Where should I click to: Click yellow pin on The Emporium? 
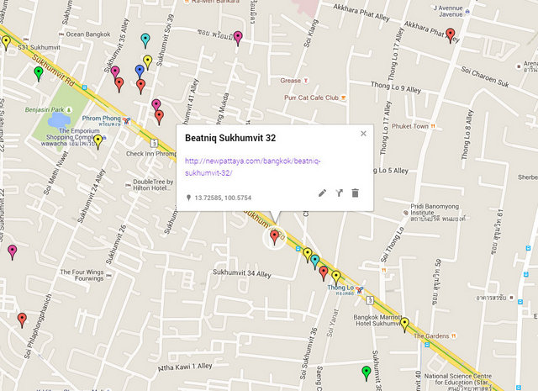pos(98,142)
